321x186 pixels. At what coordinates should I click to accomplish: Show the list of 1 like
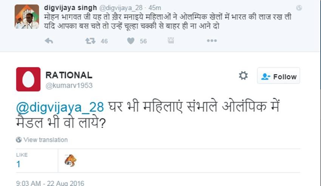[18, 164]
